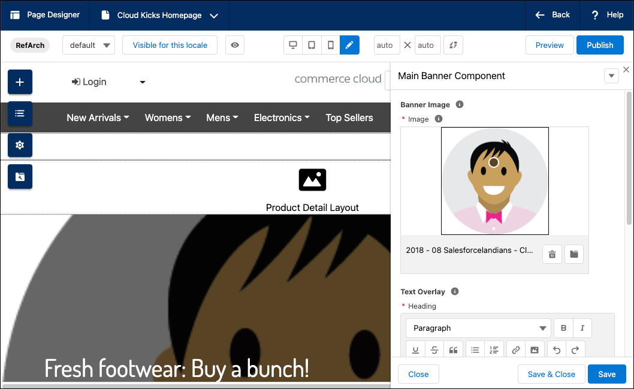This screenshot has width=634, height=389.
Task: Click Visible for this locale button
Action: (x=170, y=46)
